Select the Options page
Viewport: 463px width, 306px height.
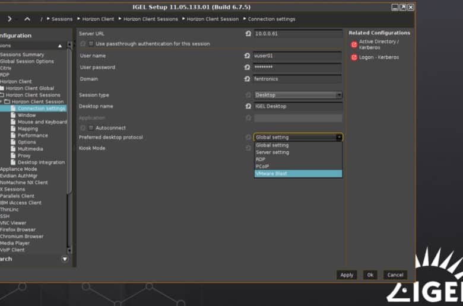click(23, 142)
